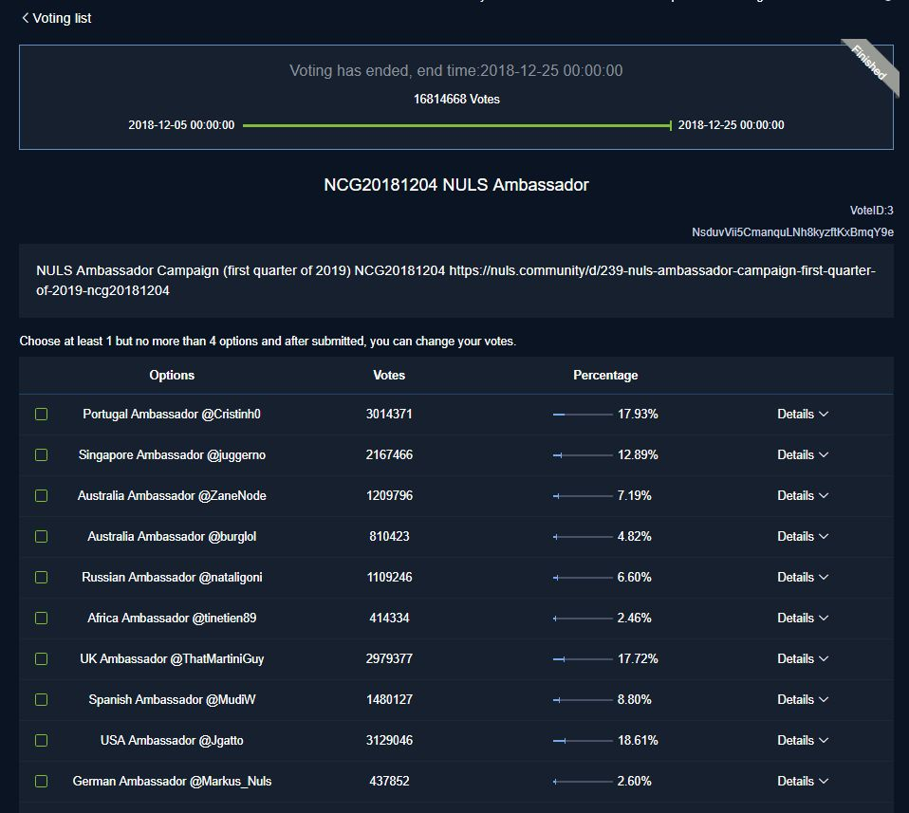Expand Details for UK Ambassador row

(x=803, y=659)
